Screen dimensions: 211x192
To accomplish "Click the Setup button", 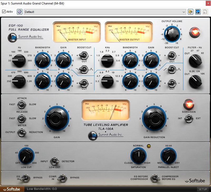I will coord(203,189).
